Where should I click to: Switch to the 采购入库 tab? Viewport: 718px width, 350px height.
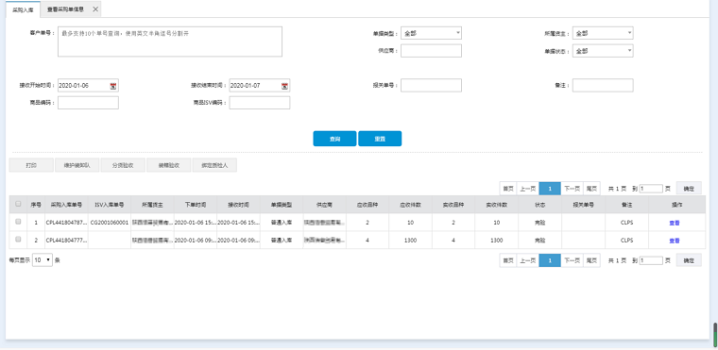pos(23,9)
